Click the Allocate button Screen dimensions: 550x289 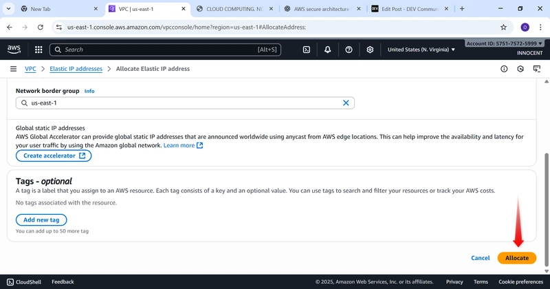tap(517, 258)
